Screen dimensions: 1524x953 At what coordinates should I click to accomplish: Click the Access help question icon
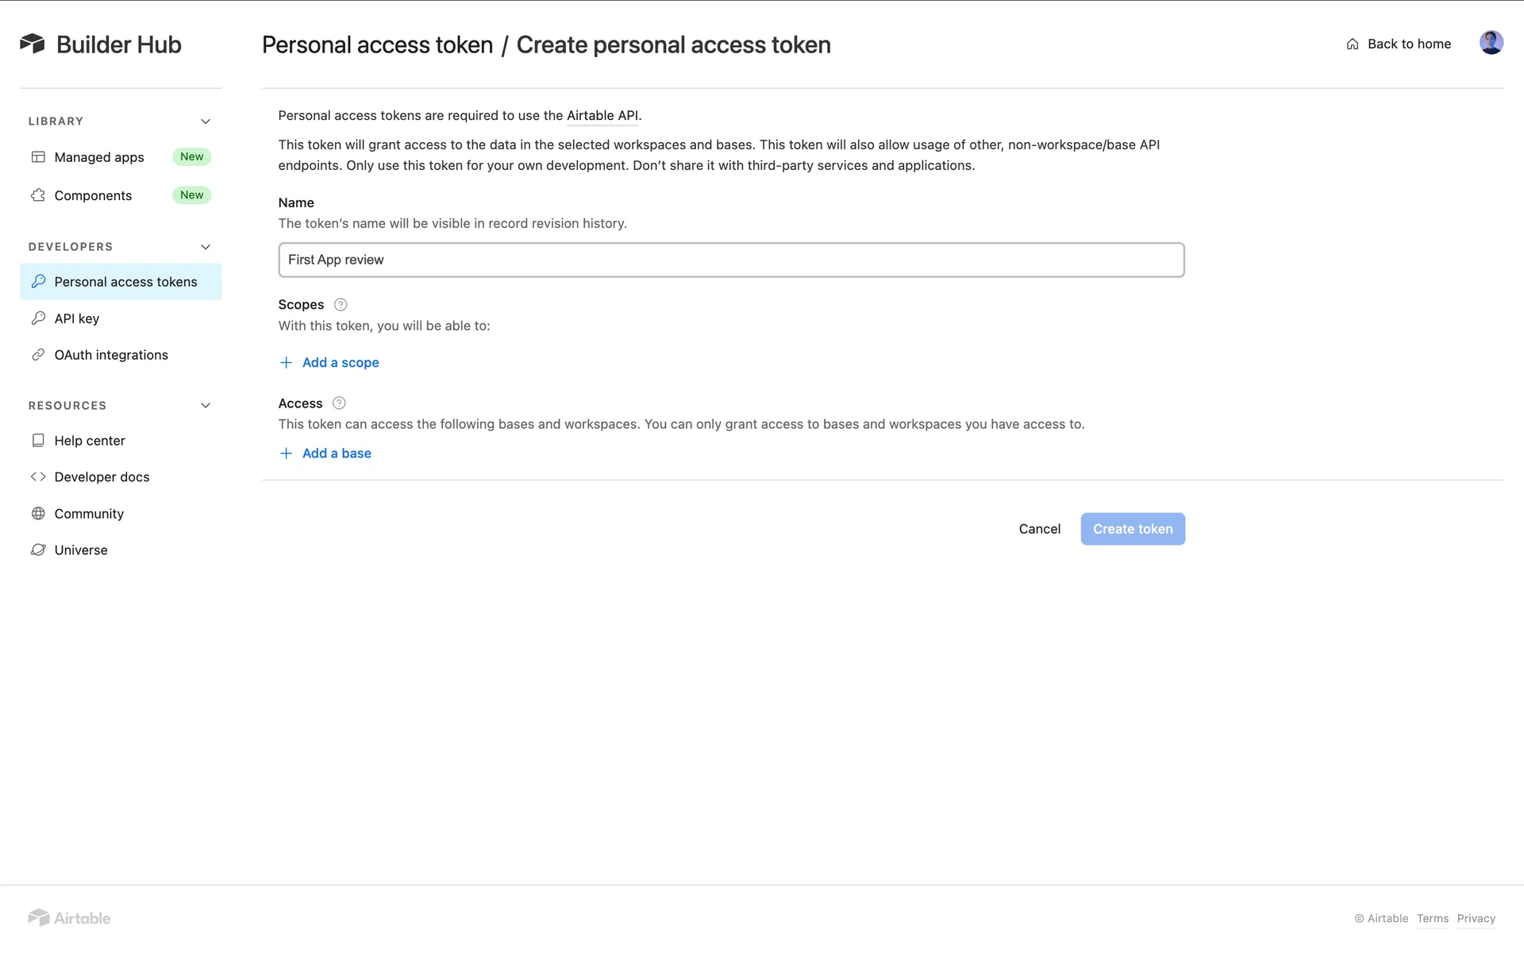coord(339,403)
